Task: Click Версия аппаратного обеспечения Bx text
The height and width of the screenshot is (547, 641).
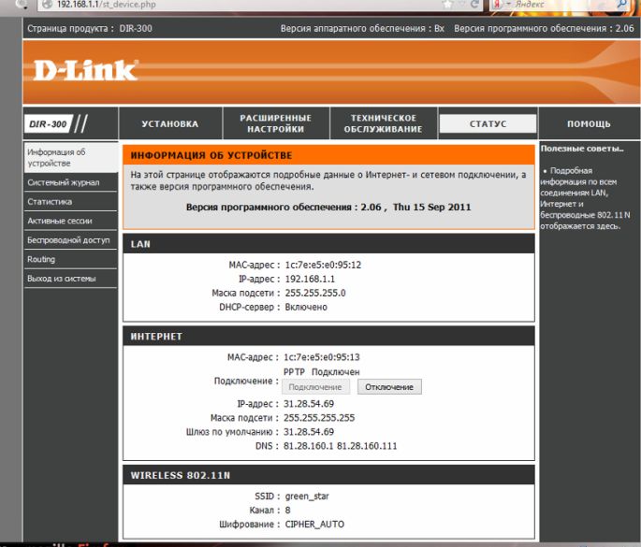Action: (x=362, y=28)
